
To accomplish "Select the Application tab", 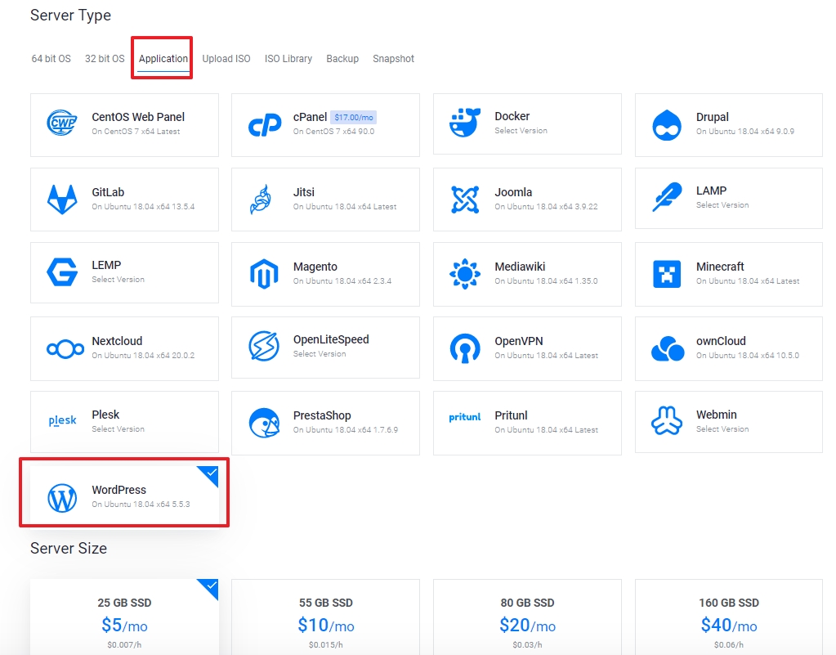I will click(163, 59).
